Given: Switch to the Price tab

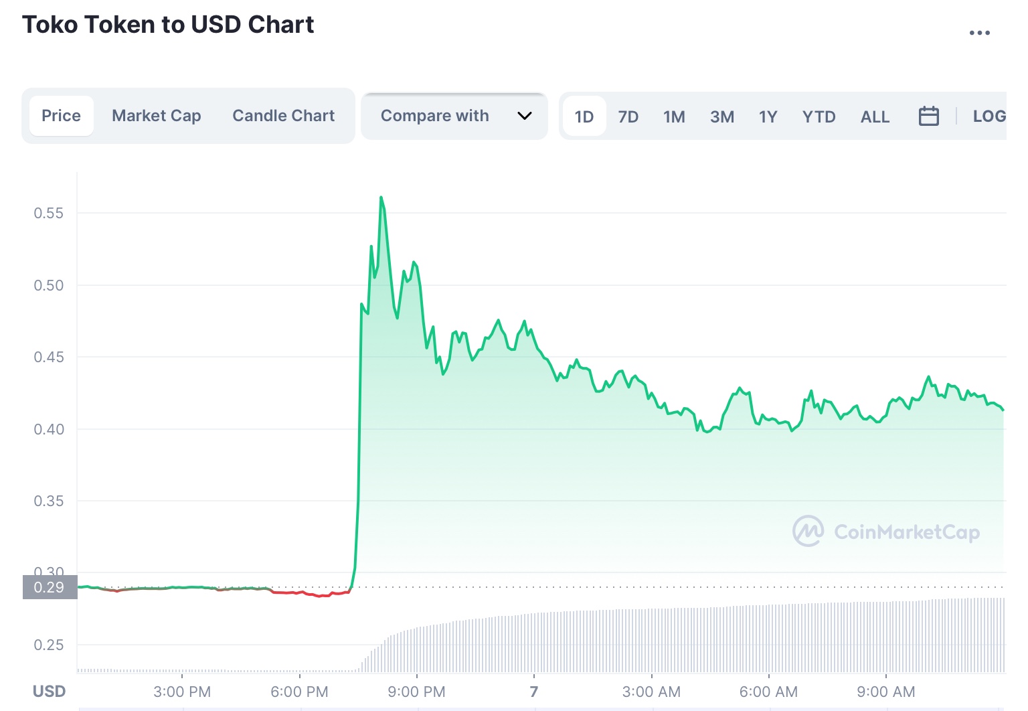Looking at the screenshot, I should [61, 116].
